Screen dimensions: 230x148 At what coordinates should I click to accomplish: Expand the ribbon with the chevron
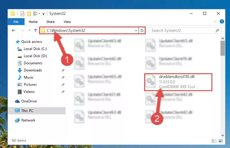point(215,22)
